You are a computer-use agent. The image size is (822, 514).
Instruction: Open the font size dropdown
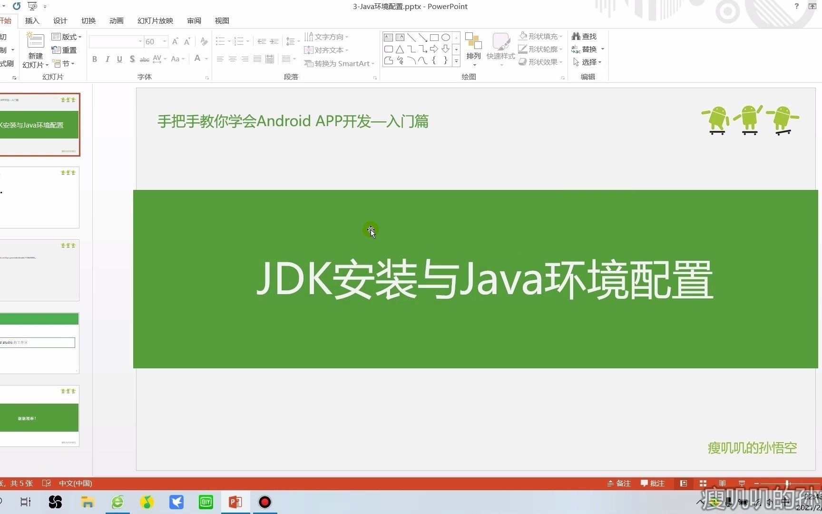pyautogui.click(x=164, y=41)
